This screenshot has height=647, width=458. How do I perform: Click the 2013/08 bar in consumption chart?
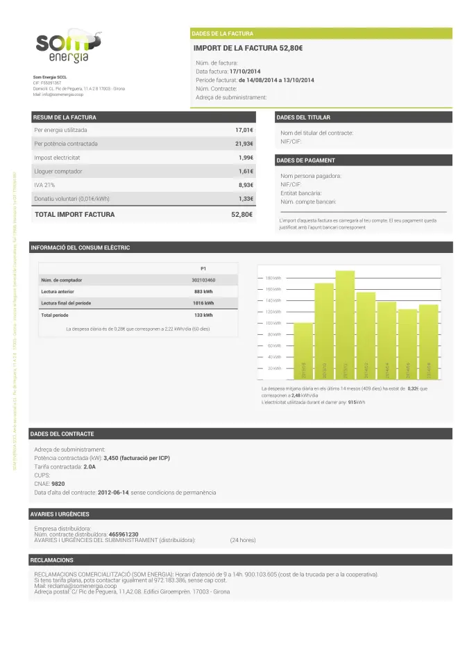point(303,349)
